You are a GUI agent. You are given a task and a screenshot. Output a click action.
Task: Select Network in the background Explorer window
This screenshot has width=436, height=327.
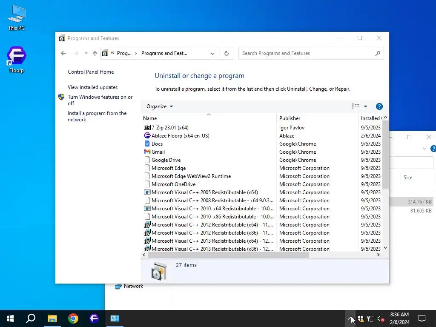tap(129, 286)
